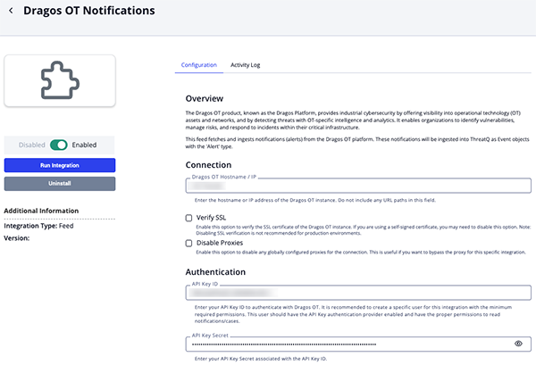The image size is (536, 365).
Task: Go back using the left chevron arrow
Action: click(x=11, y=11)
